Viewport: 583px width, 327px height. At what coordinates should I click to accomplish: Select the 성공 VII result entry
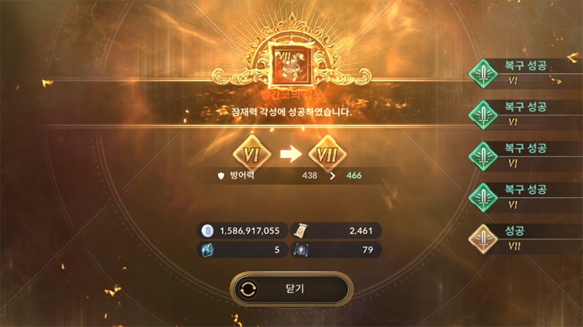(525, 239)
